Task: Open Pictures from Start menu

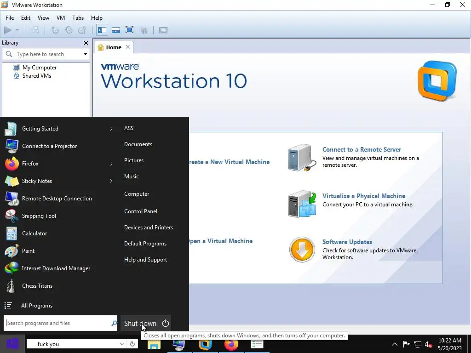Action: tap(134, 160)
